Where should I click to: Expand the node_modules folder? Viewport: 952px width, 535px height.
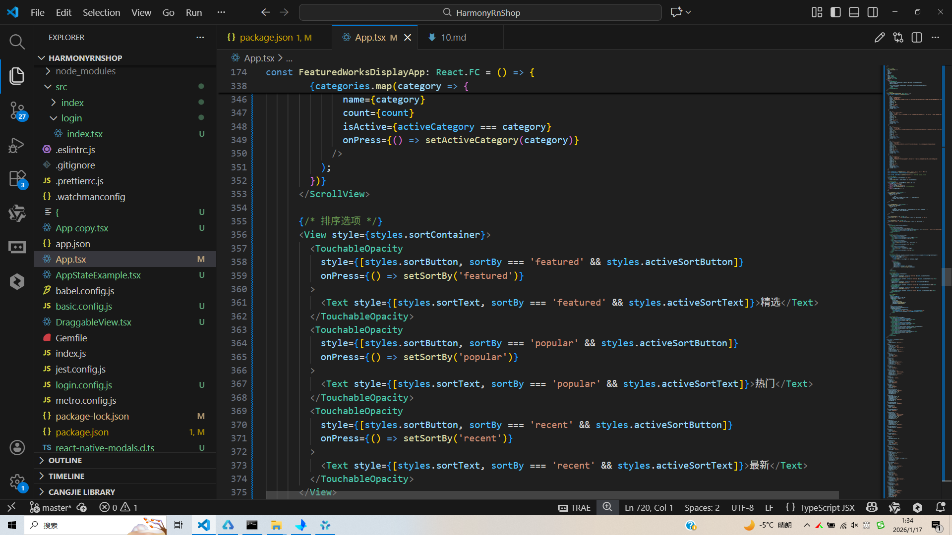[x=85, y=71]
